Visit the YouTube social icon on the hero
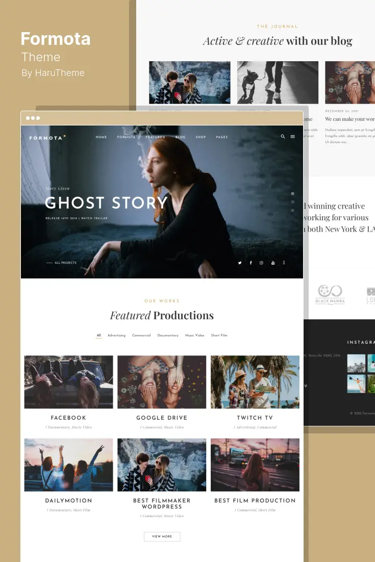Viewport: 375px width, 562px height. coord(273,263)
